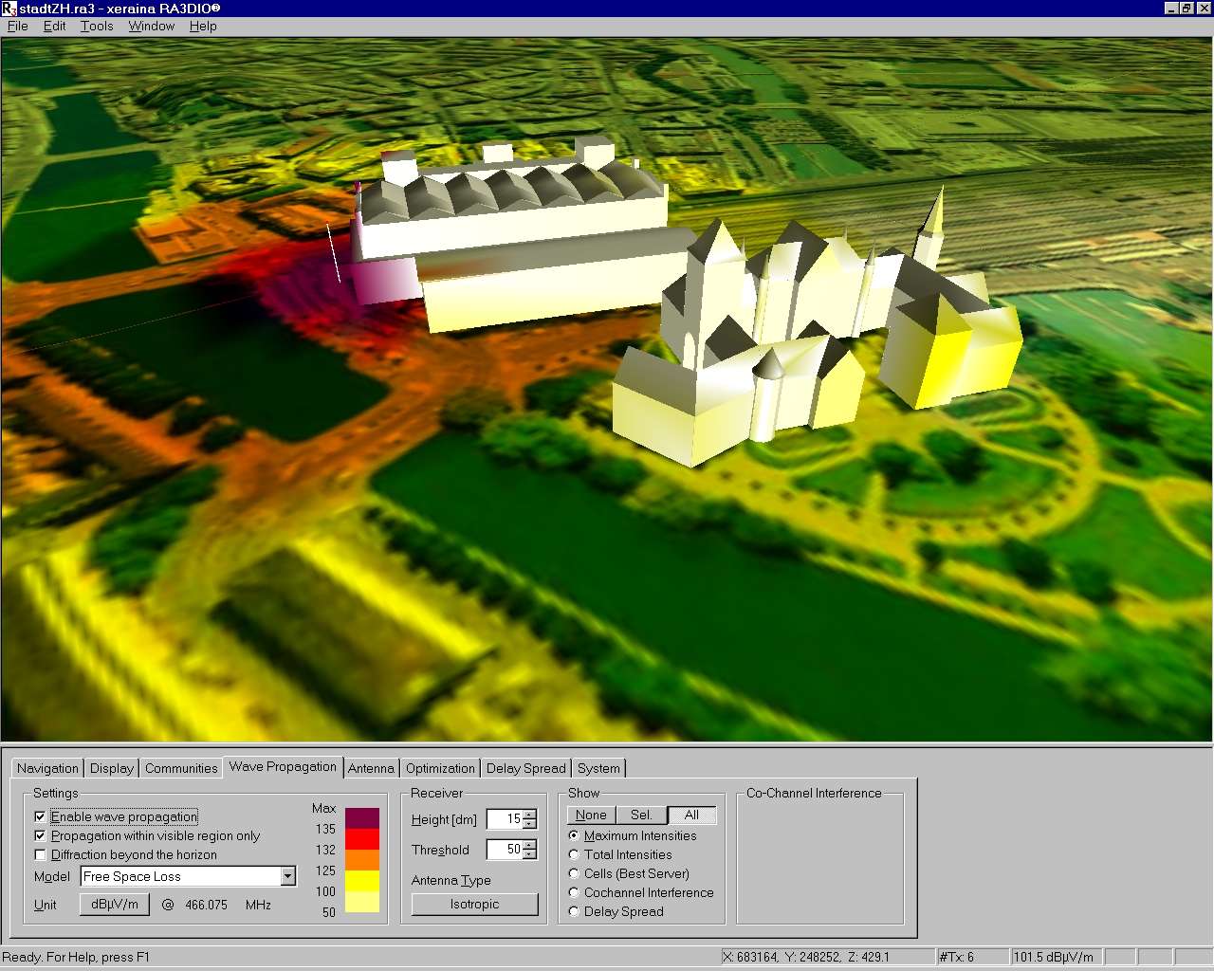Screen dimensions: 1214x971
Task: Click the RA3DIO app icon in title bar
Action: click(x=9, y=9)
